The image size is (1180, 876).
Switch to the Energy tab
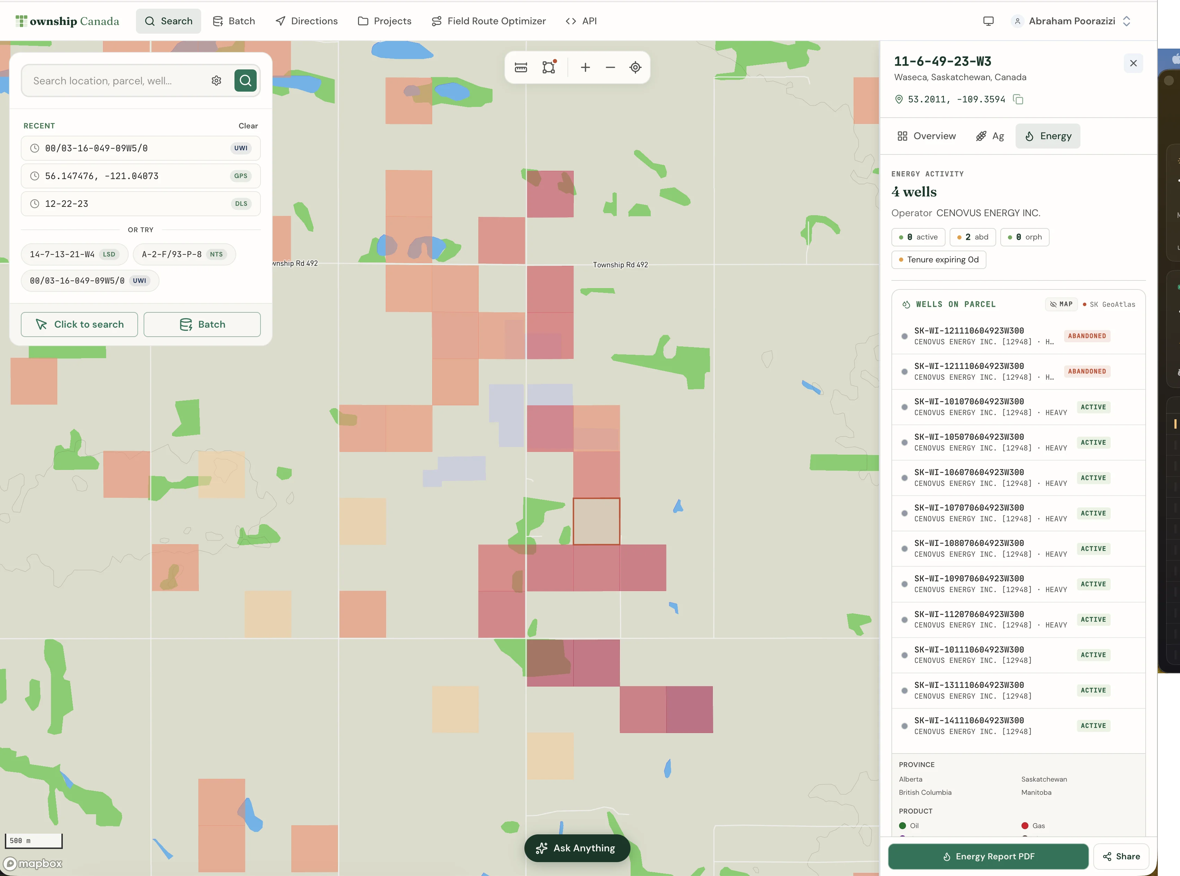pos(1048,136)
